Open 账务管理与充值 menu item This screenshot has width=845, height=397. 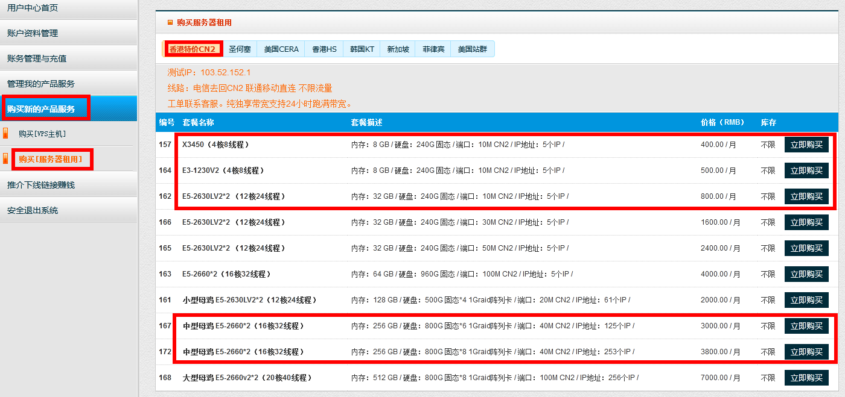tap(37, 58)
